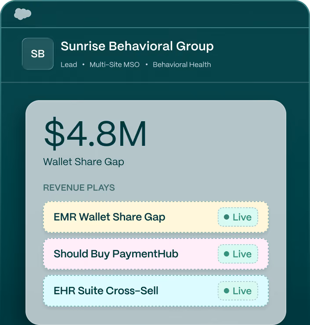Open the EHR Suite Cross-Sell play
The width and height of the screenshot is (310, 325).
pos(156,291)
